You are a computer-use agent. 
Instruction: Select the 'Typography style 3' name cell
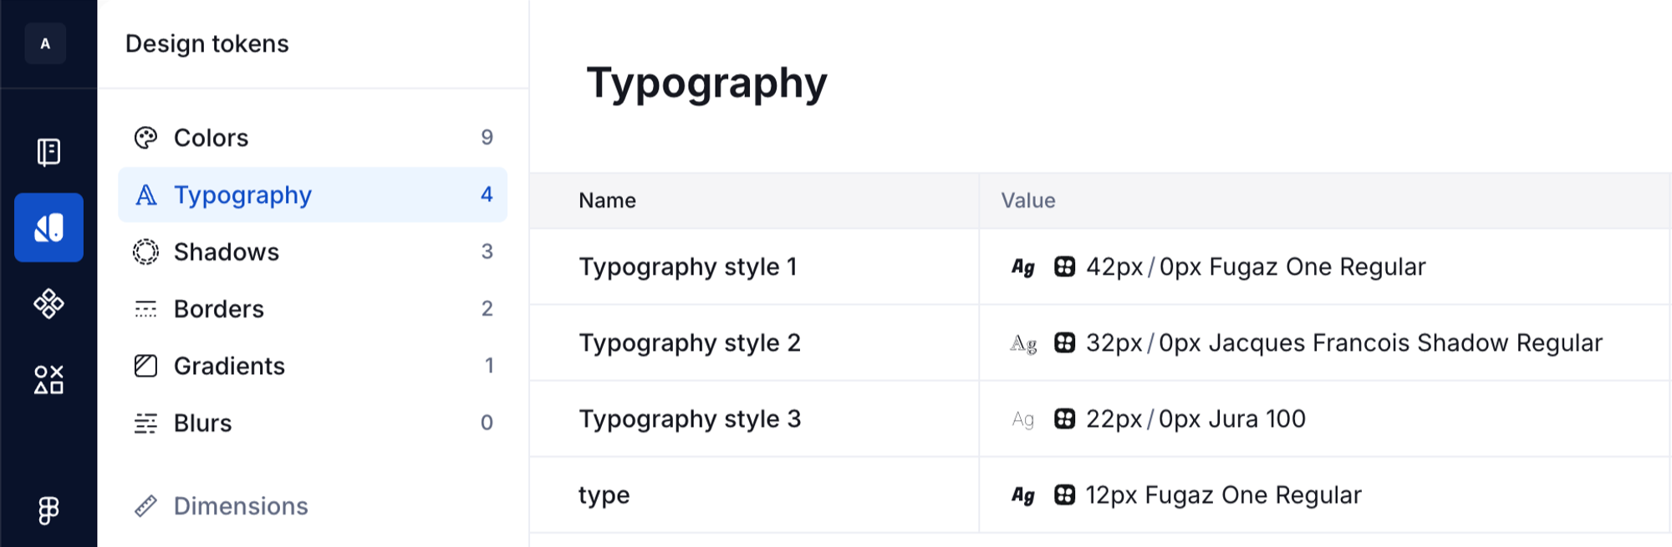click(x=754, y=419)
